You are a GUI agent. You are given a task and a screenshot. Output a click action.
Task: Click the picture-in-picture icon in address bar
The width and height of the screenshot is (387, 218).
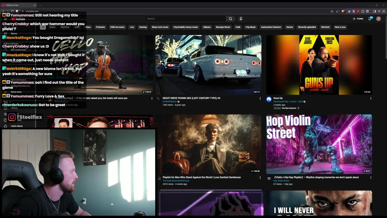point(332,11)
